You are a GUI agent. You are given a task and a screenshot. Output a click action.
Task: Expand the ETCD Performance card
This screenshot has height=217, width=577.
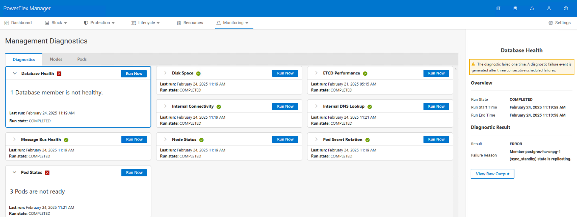(316, 73)
